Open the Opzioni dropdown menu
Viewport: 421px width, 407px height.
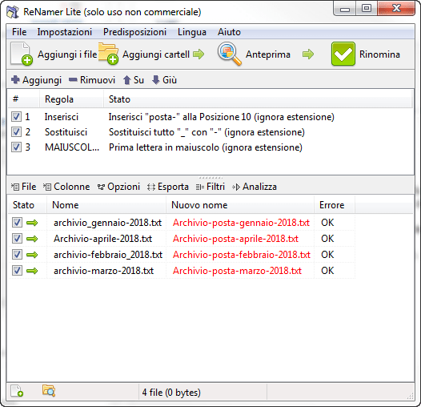point(118,187)
